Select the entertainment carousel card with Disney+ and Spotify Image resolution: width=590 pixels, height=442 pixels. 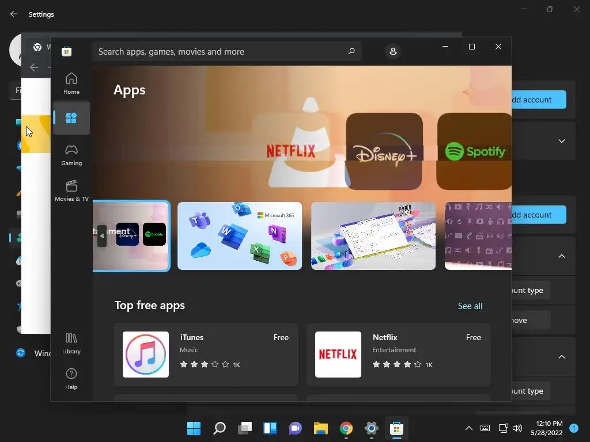131,235
